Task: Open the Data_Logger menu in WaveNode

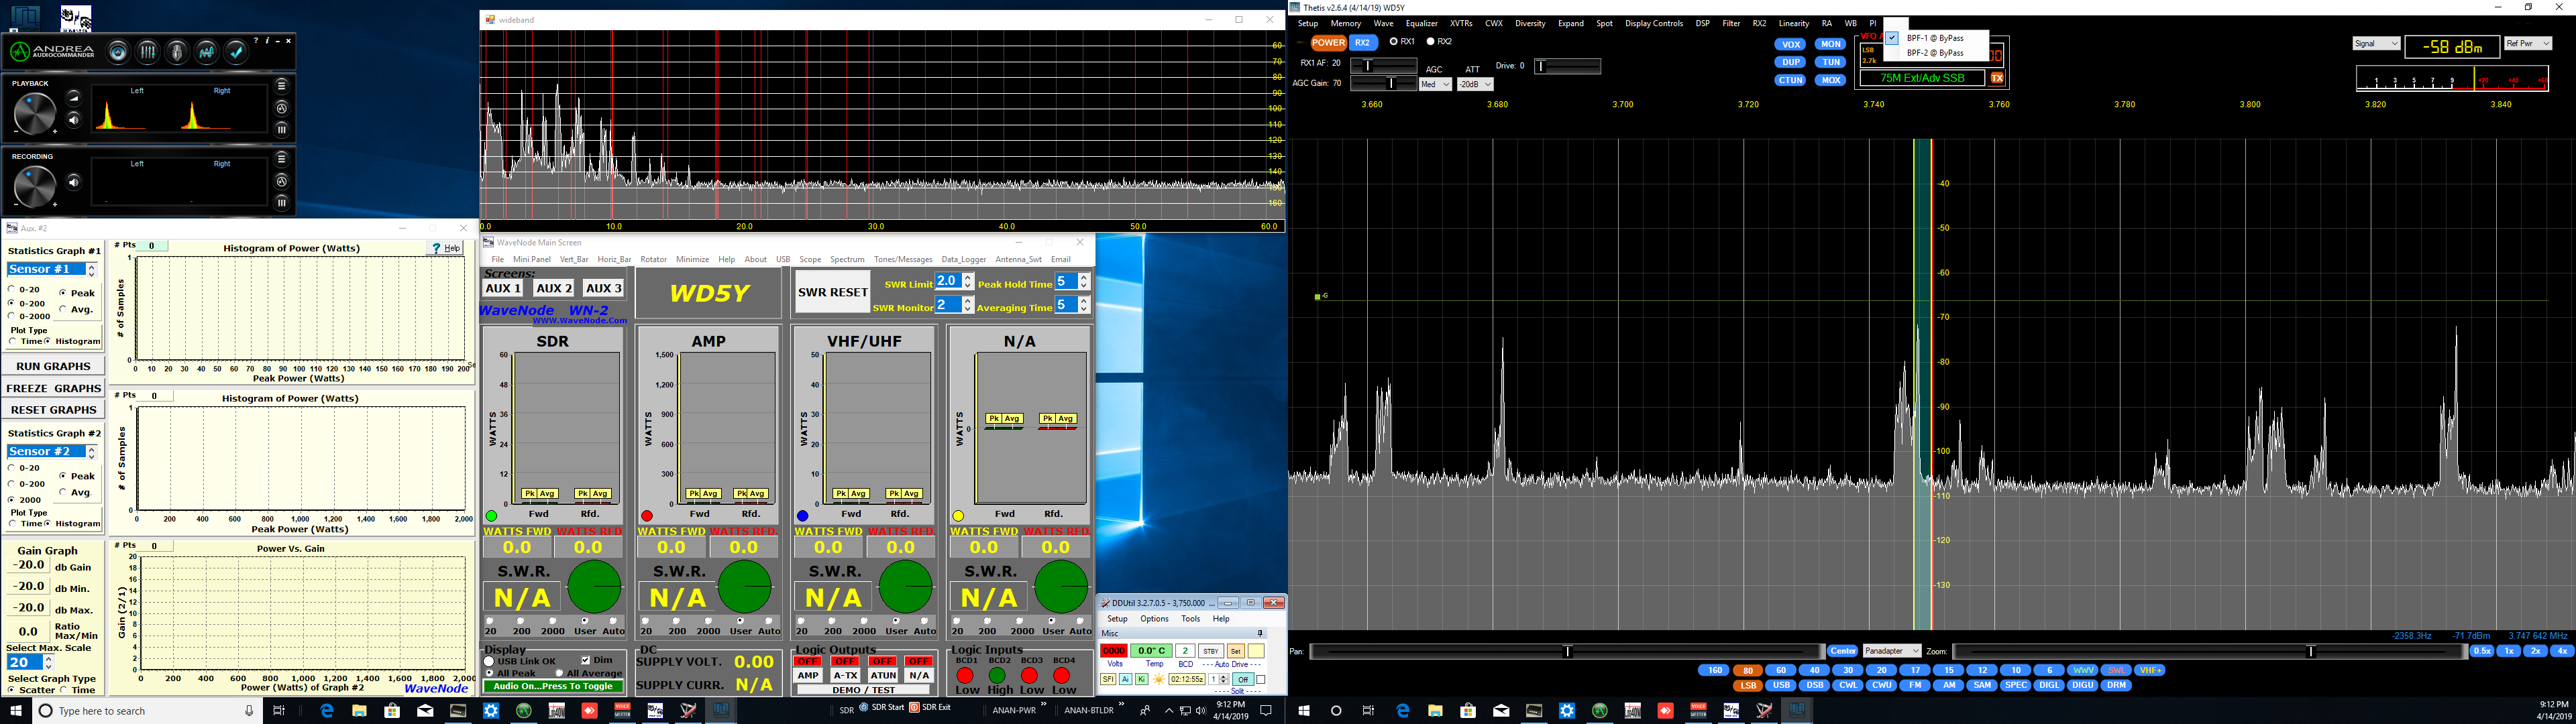Action: (x=963, y=259)
